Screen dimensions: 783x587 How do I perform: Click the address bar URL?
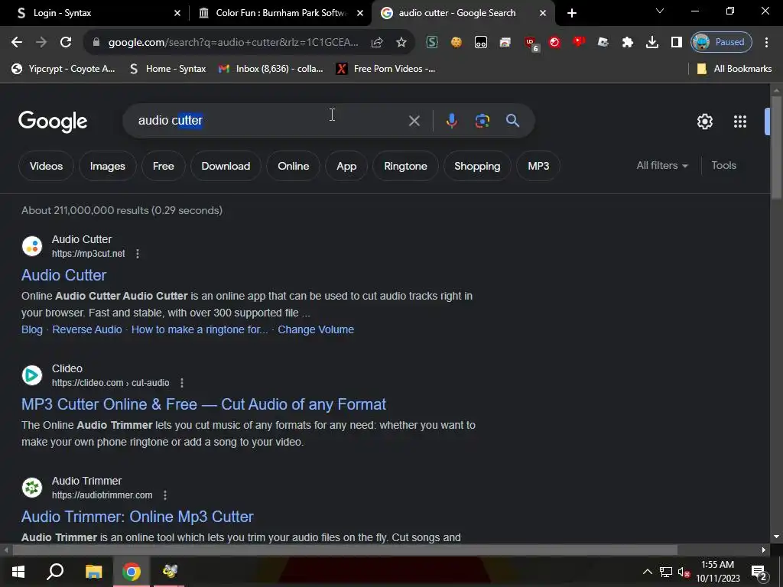point(233,43)
